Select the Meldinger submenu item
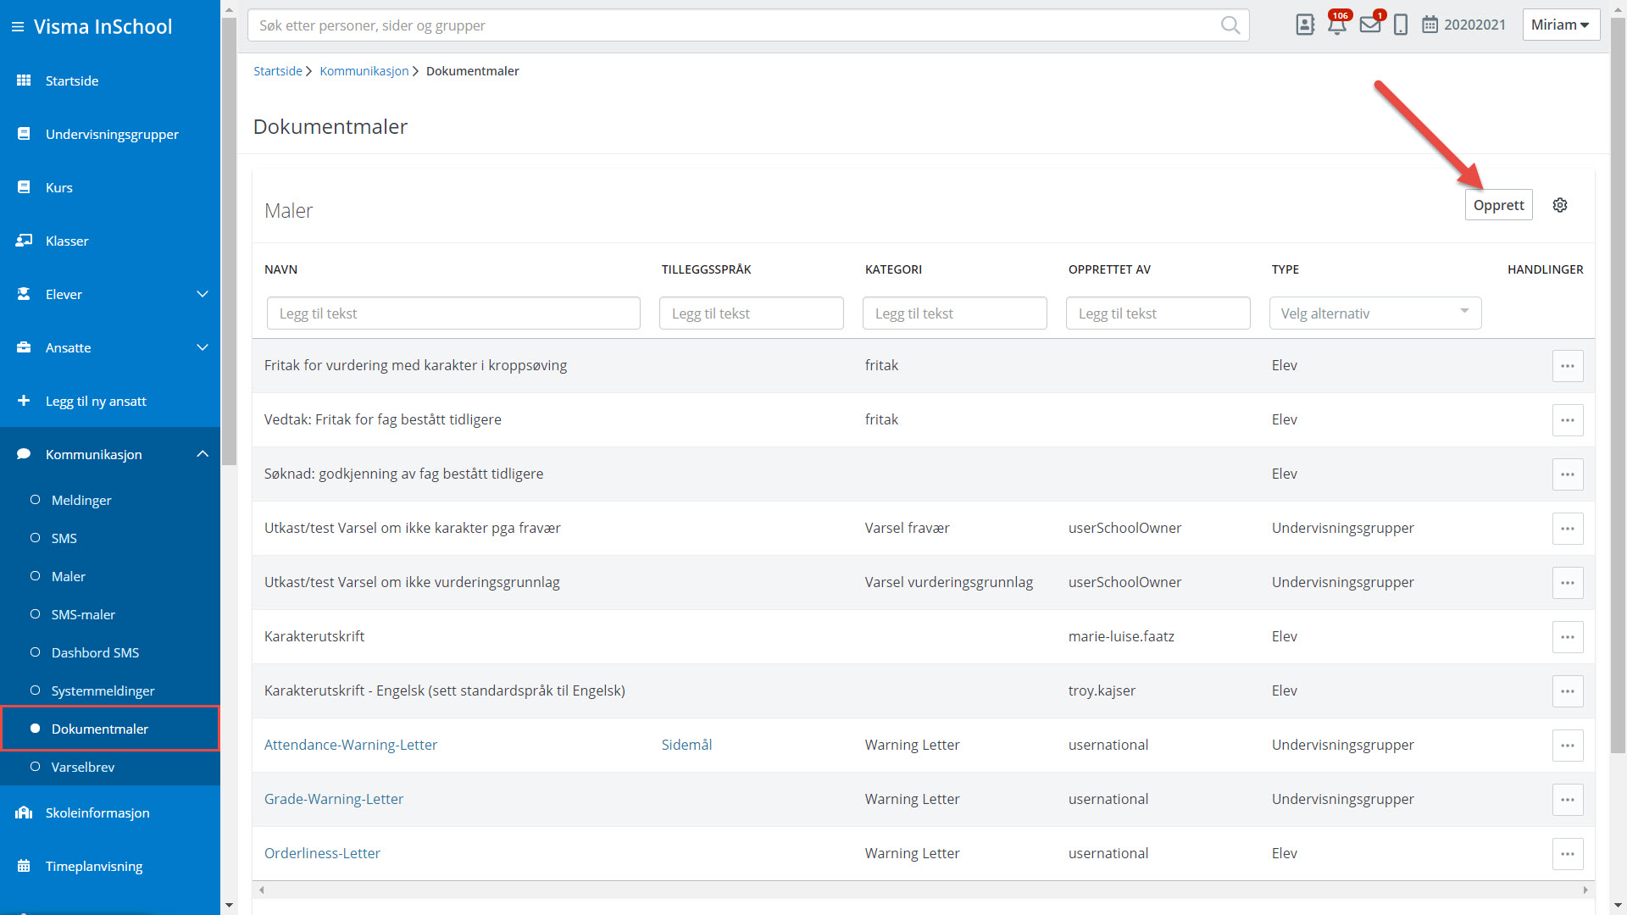Viewport: 1627px width, 915px height. (x=81, y=500)
